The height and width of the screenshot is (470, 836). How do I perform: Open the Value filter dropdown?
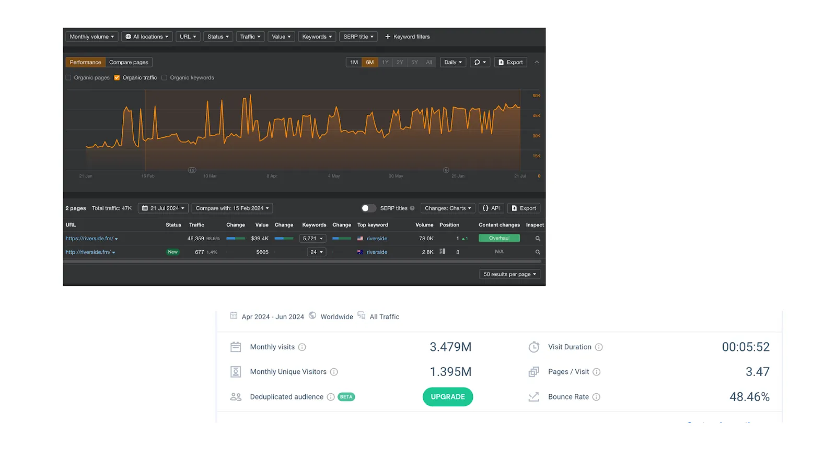coord(282,37)
